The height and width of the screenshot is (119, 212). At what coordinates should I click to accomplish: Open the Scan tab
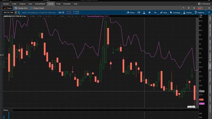(x=30, y=4)
